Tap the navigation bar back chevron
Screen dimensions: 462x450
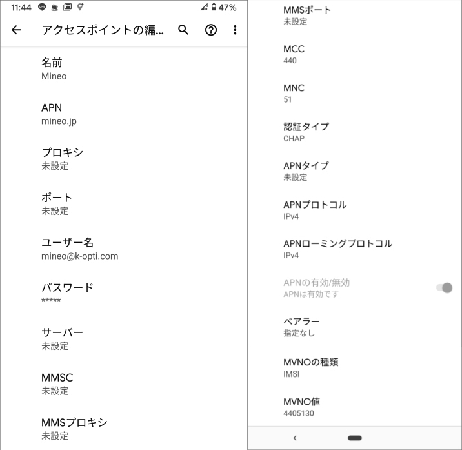(295, 438)
